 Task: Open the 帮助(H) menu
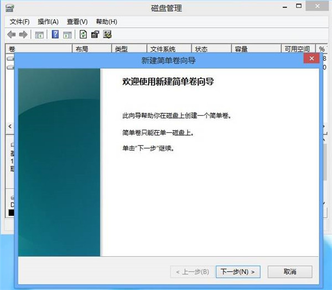pos(106,22)
